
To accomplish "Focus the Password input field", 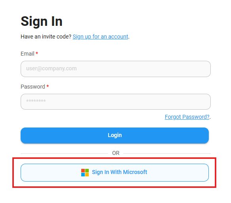I will (116, 102).
